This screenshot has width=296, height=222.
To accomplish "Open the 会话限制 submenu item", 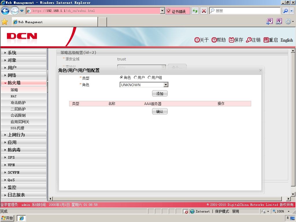I will coord(24,115).
